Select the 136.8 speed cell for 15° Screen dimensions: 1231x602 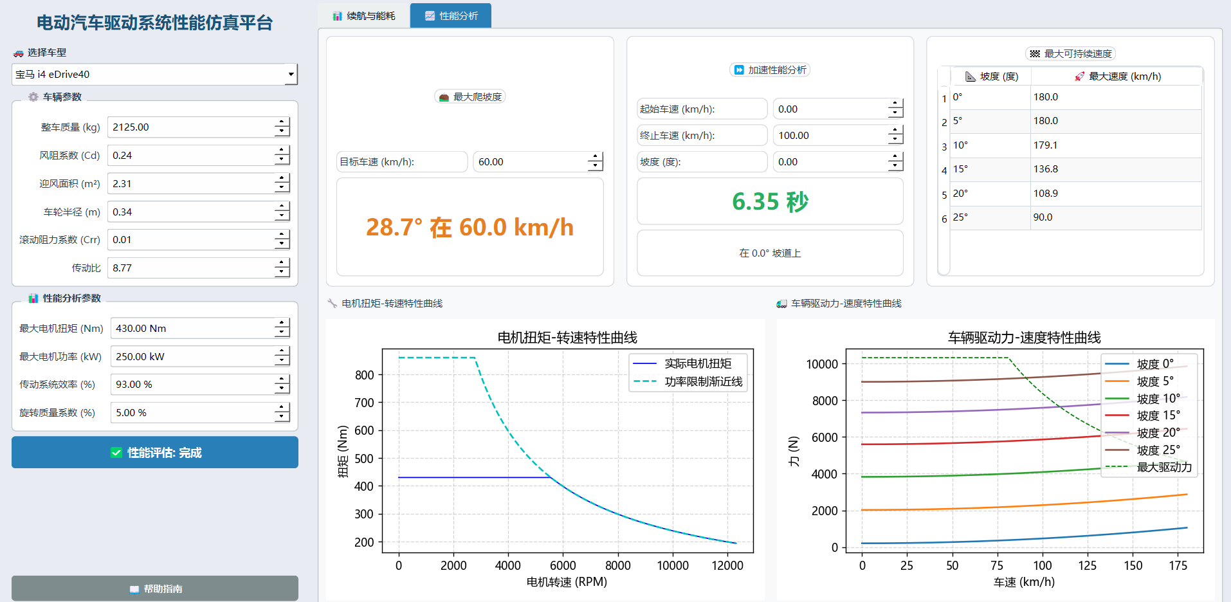pyautogui.click(x=1116, y=170)
